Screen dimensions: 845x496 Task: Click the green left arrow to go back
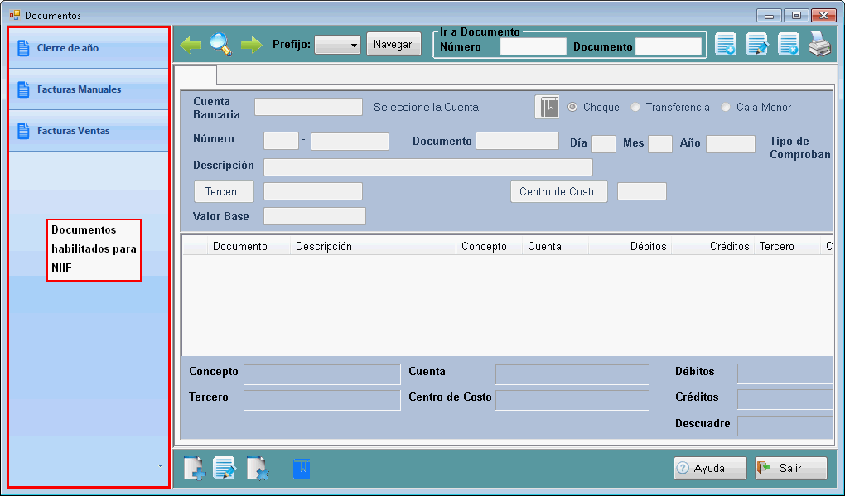[191, 45]
